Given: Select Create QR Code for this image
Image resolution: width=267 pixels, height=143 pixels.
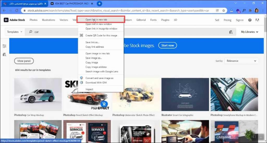Looking at the screenshot, I should click(x=101, y=35).
